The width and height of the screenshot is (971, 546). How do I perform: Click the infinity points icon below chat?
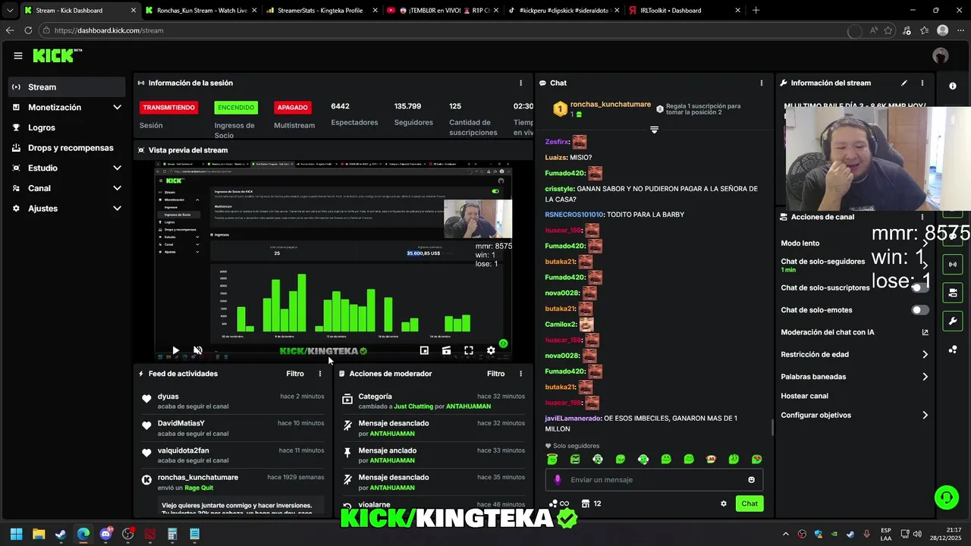[x=559, y=504]
